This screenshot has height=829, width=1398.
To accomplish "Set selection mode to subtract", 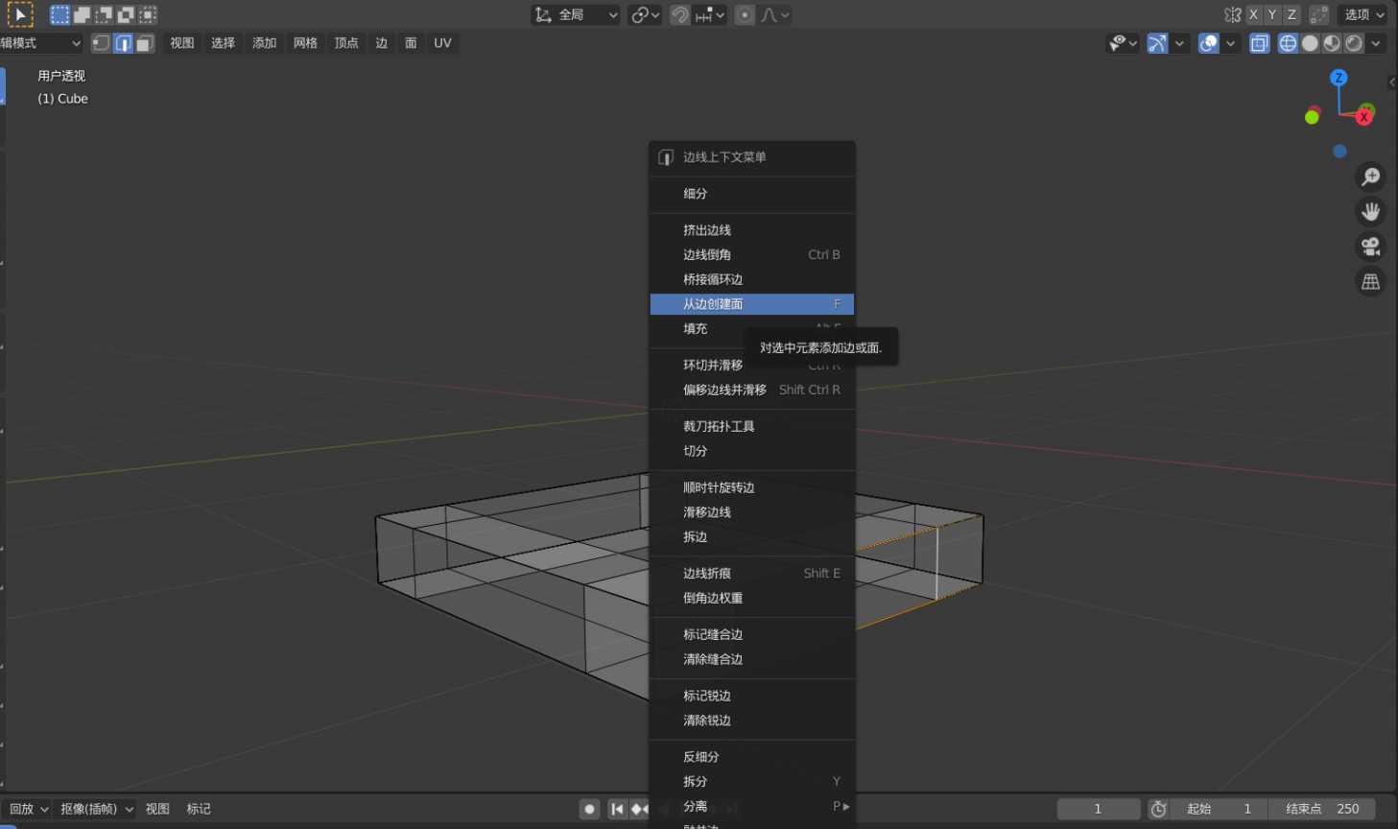I will [104, 14].
